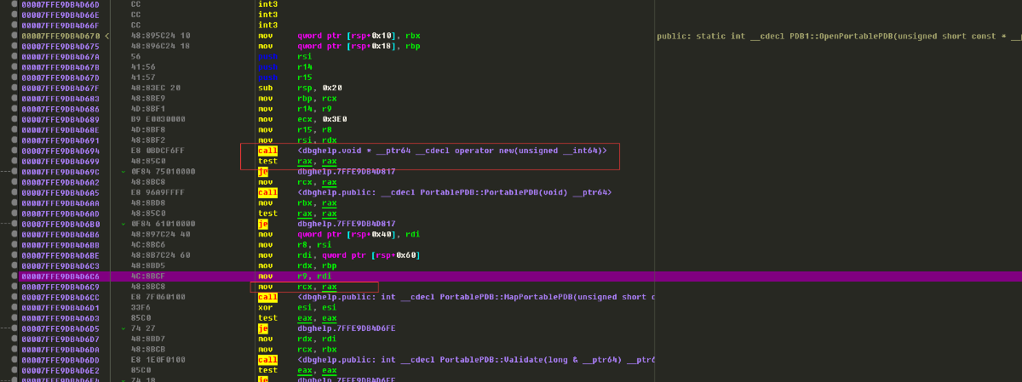
Task: Click jump arrow beside bytes 0F84 61010000
Action: click(x=123, y=224)
